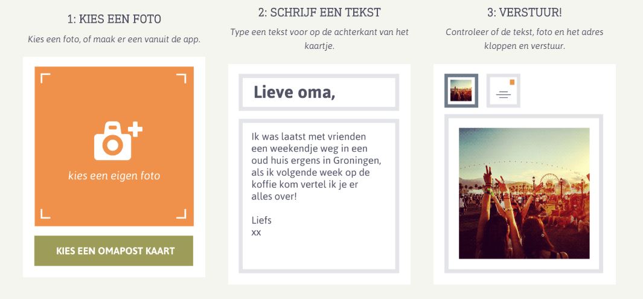Click the '3: VERSTUUR!' heading
643x299 pixels.
pos(525,13)
